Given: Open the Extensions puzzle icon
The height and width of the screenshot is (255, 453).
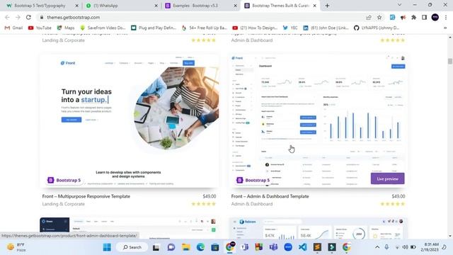Looking at the screenshot, I should [413, 18].
